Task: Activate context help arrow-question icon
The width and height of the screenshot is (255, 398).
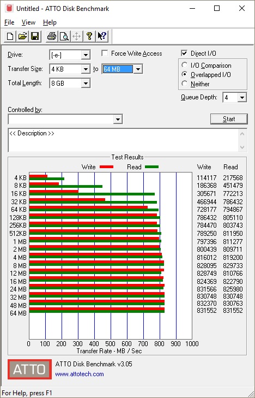Action: tap(102, 36)
